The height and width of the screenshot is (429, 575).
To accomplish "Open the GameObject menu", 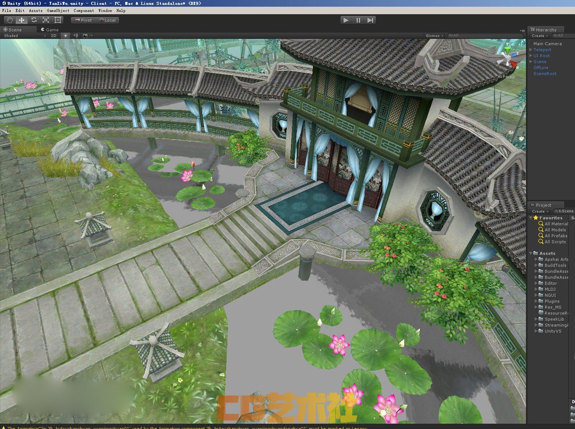I will click(58, 10).
